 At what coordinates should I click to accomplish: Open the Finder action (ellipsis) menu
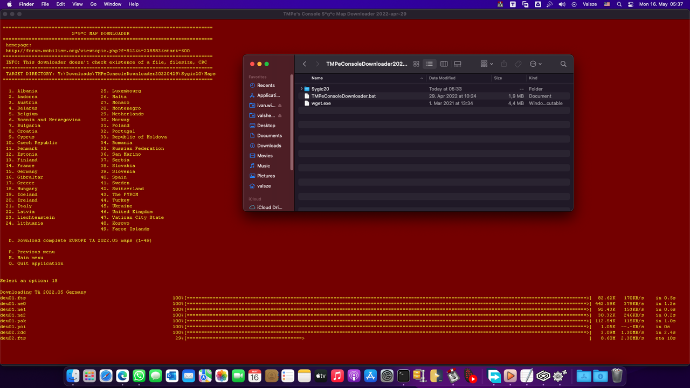tap(535, 64)
